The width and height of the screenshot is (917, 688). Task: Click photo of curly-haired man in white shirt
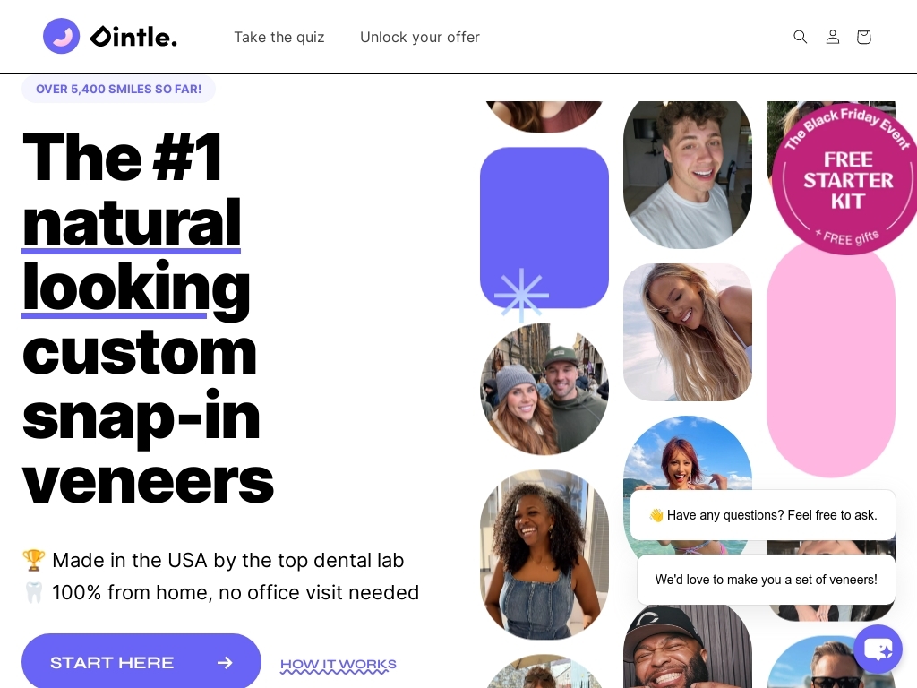687,175
